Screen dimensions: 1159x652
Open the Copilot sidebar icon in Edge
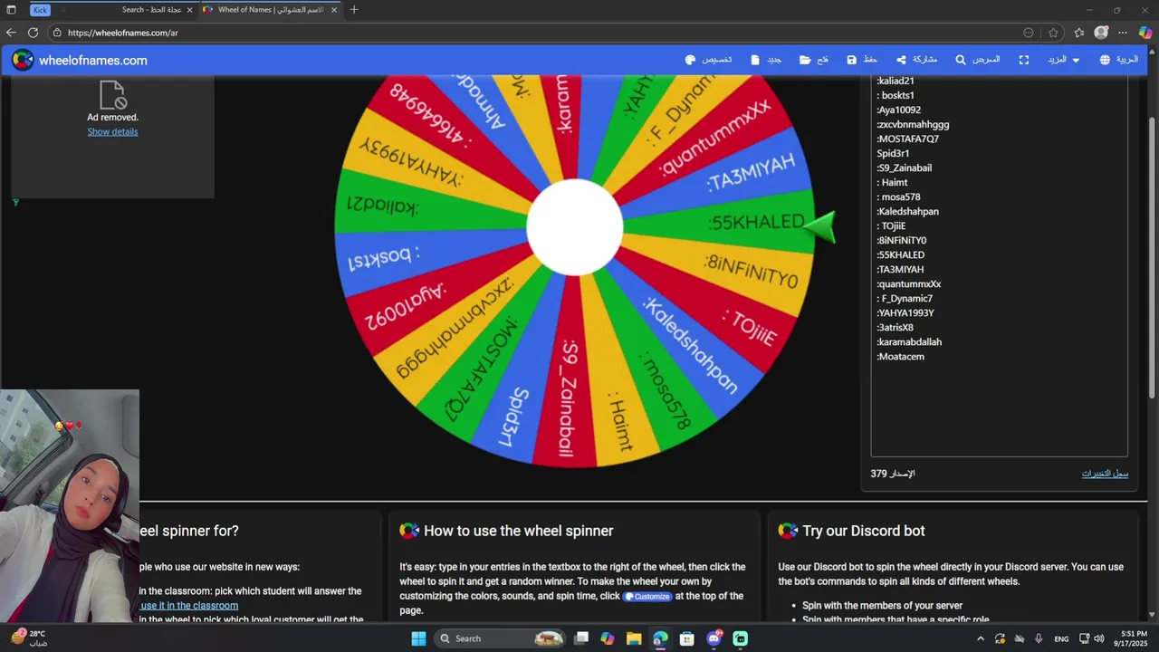coord(1145,33)
